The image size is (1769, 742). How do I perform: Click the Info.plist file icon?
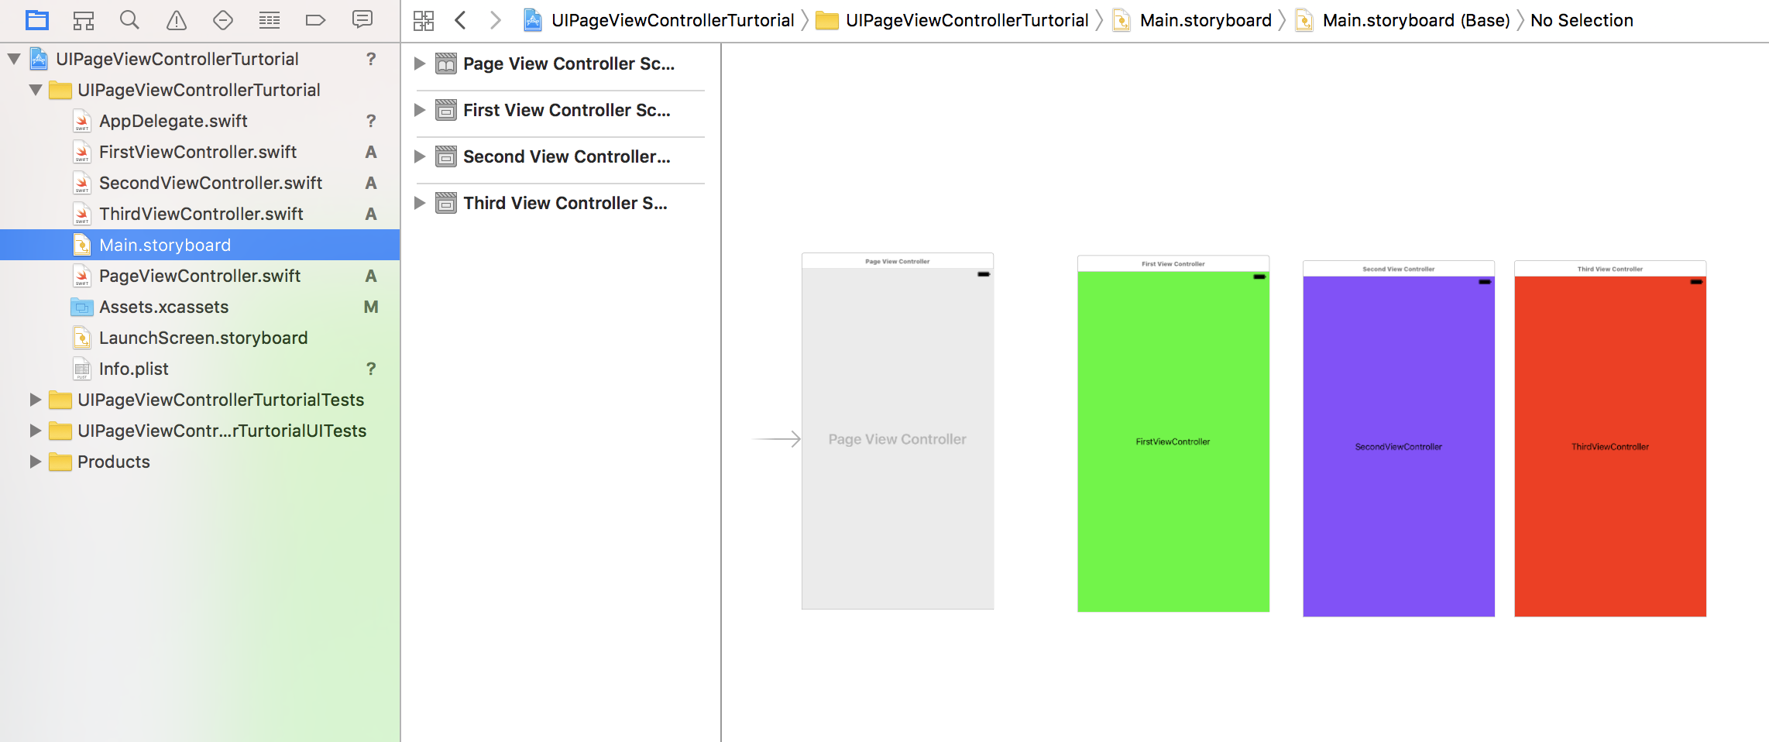(82, 369)
